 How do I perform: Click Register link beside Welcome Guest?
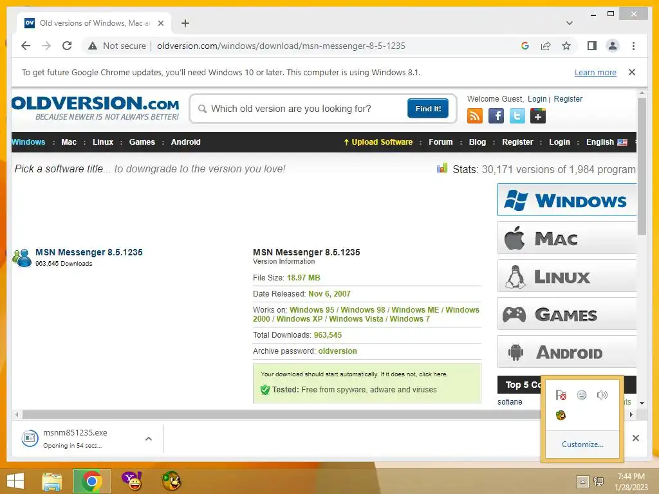(568, 98)
